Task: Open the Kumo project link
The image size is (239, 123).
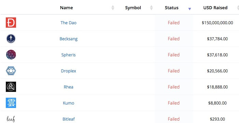Action: (x=68, y=103)
